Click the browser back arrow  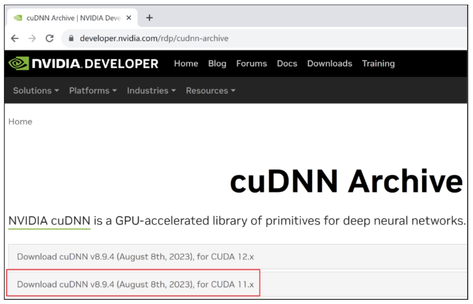pyautogui.click(x=15, y=38)
